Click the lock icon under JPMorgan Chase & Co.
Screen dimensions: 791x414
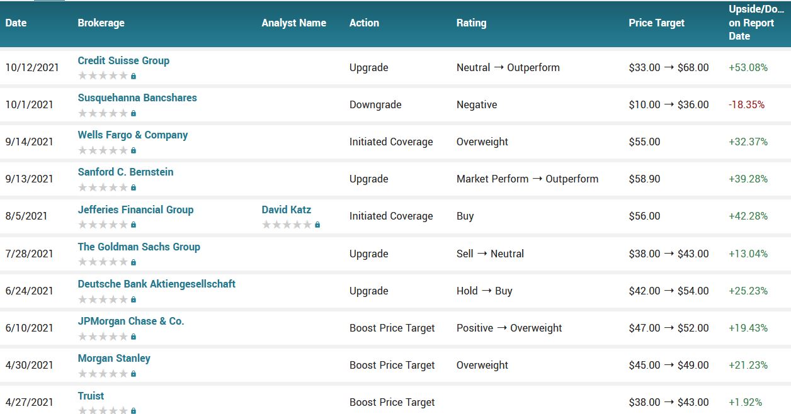tap(134, 337)
